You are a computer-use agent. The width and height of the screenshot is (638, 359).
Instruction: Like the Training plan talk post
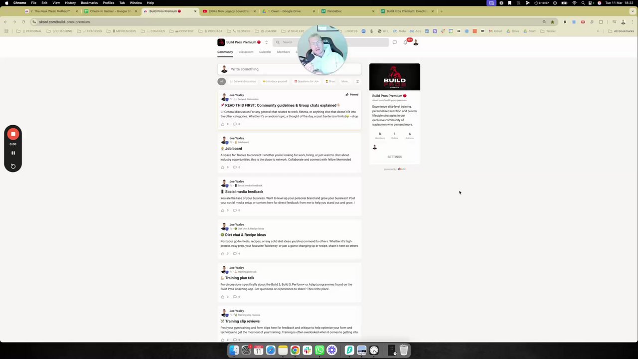click(x=222, y=297)
